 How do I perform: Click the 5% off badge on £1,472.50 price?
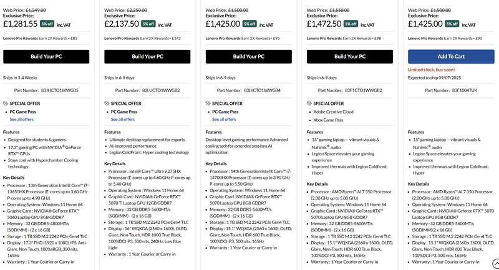pos(351,24)
